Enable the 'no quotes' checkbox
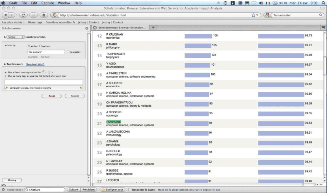Viewport: 327px width, 193px height. point(68,52)
